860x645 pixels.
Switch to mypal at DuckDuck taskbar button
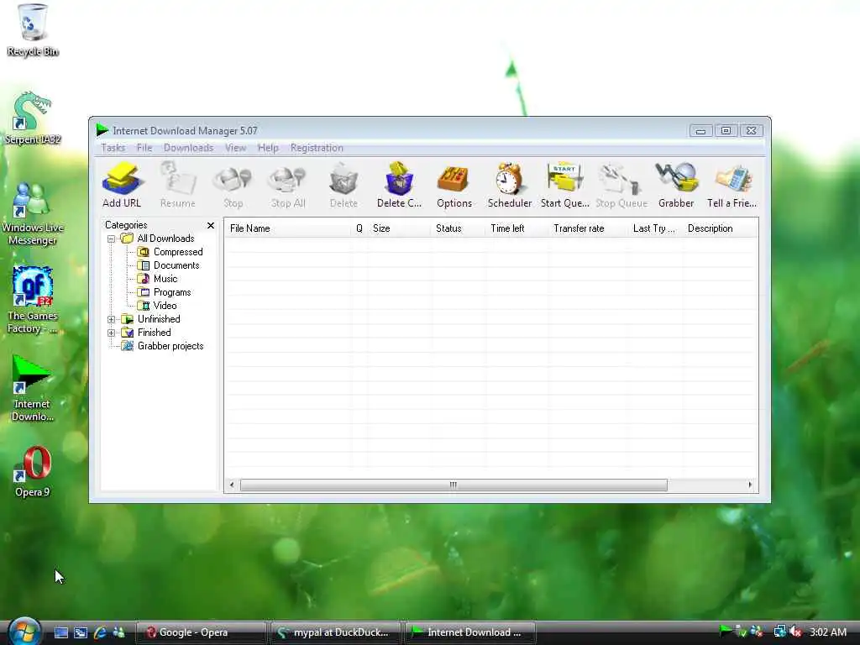pyautogui.click(x=336, y=632)
